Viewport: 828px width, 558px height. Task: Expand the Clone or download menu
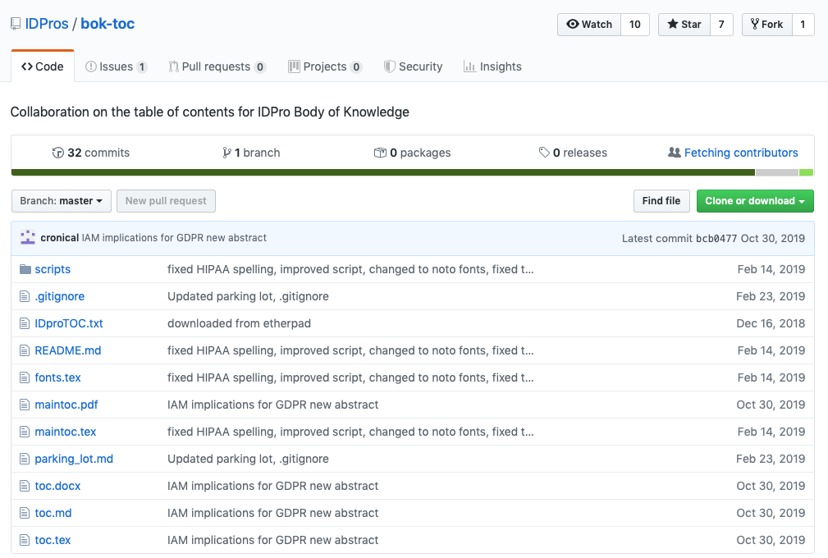pyautogui.click(x=754, y=201)
